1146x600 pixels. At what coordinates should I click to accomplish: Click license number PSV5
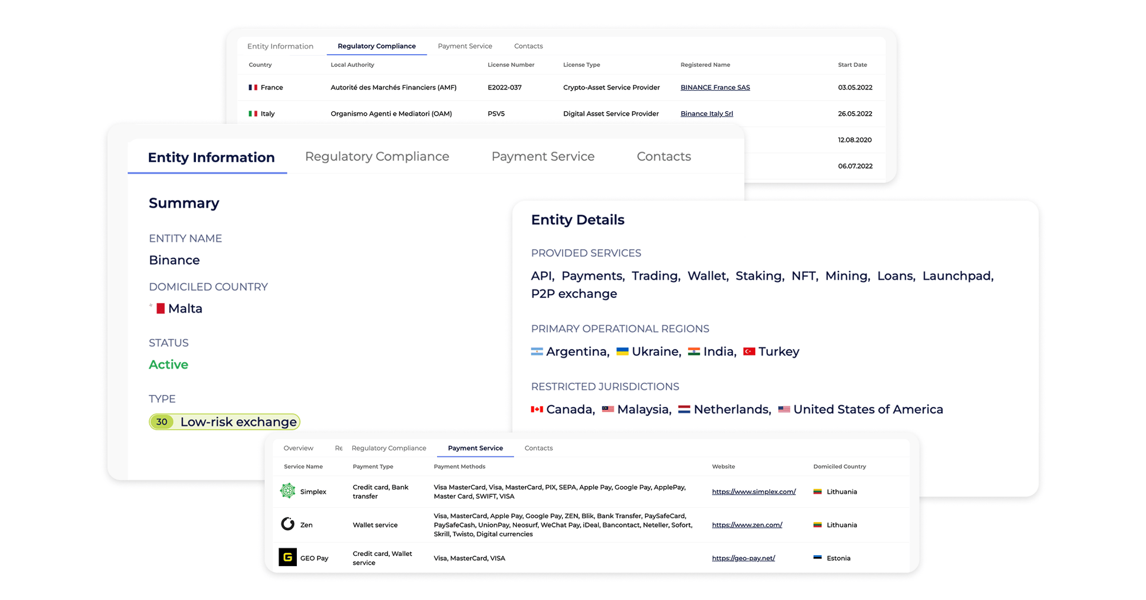496,113
